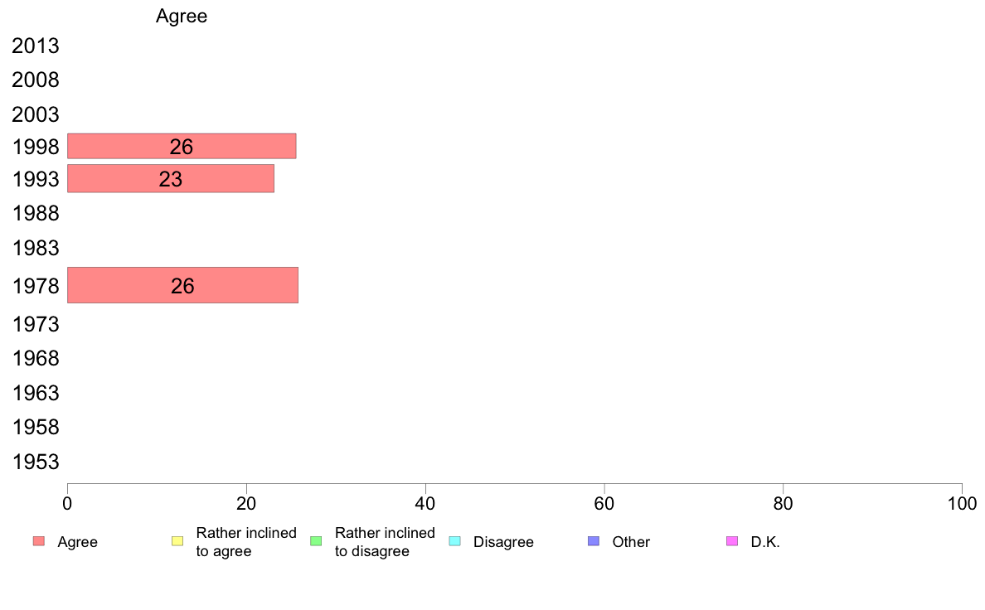The width and height of the screenshot is (985, 610).
Task: Click the red Agree legend swatch
Action: point(38,541)
